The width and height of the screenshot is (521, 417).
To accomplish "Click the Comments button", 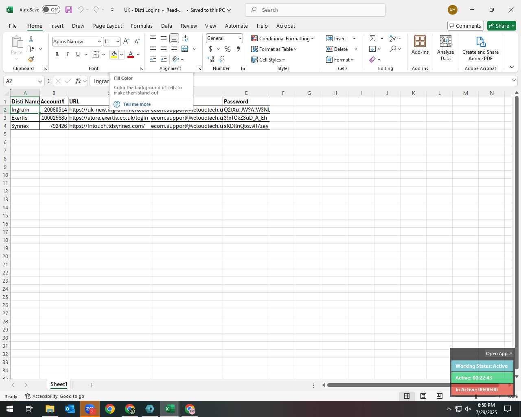I will (x=465, y=26).
